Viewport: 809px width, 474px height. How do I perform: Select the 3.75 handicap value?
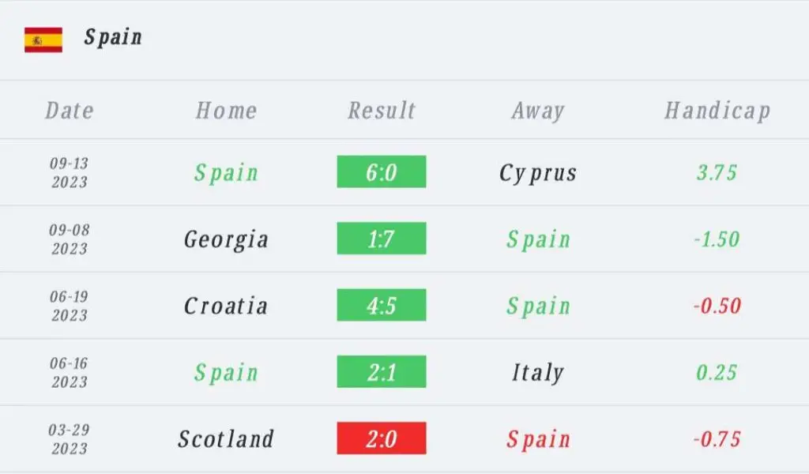coord(717,172)
